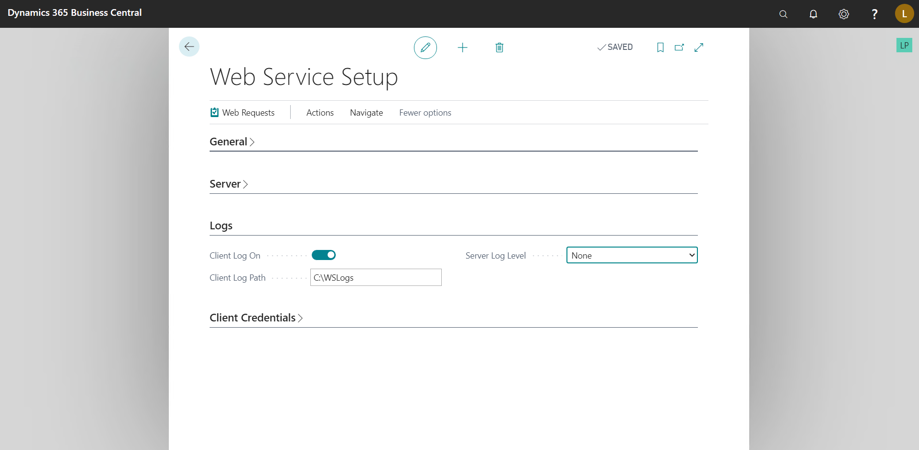
Task: Open the Navigate menu
Action: point(366,113)
